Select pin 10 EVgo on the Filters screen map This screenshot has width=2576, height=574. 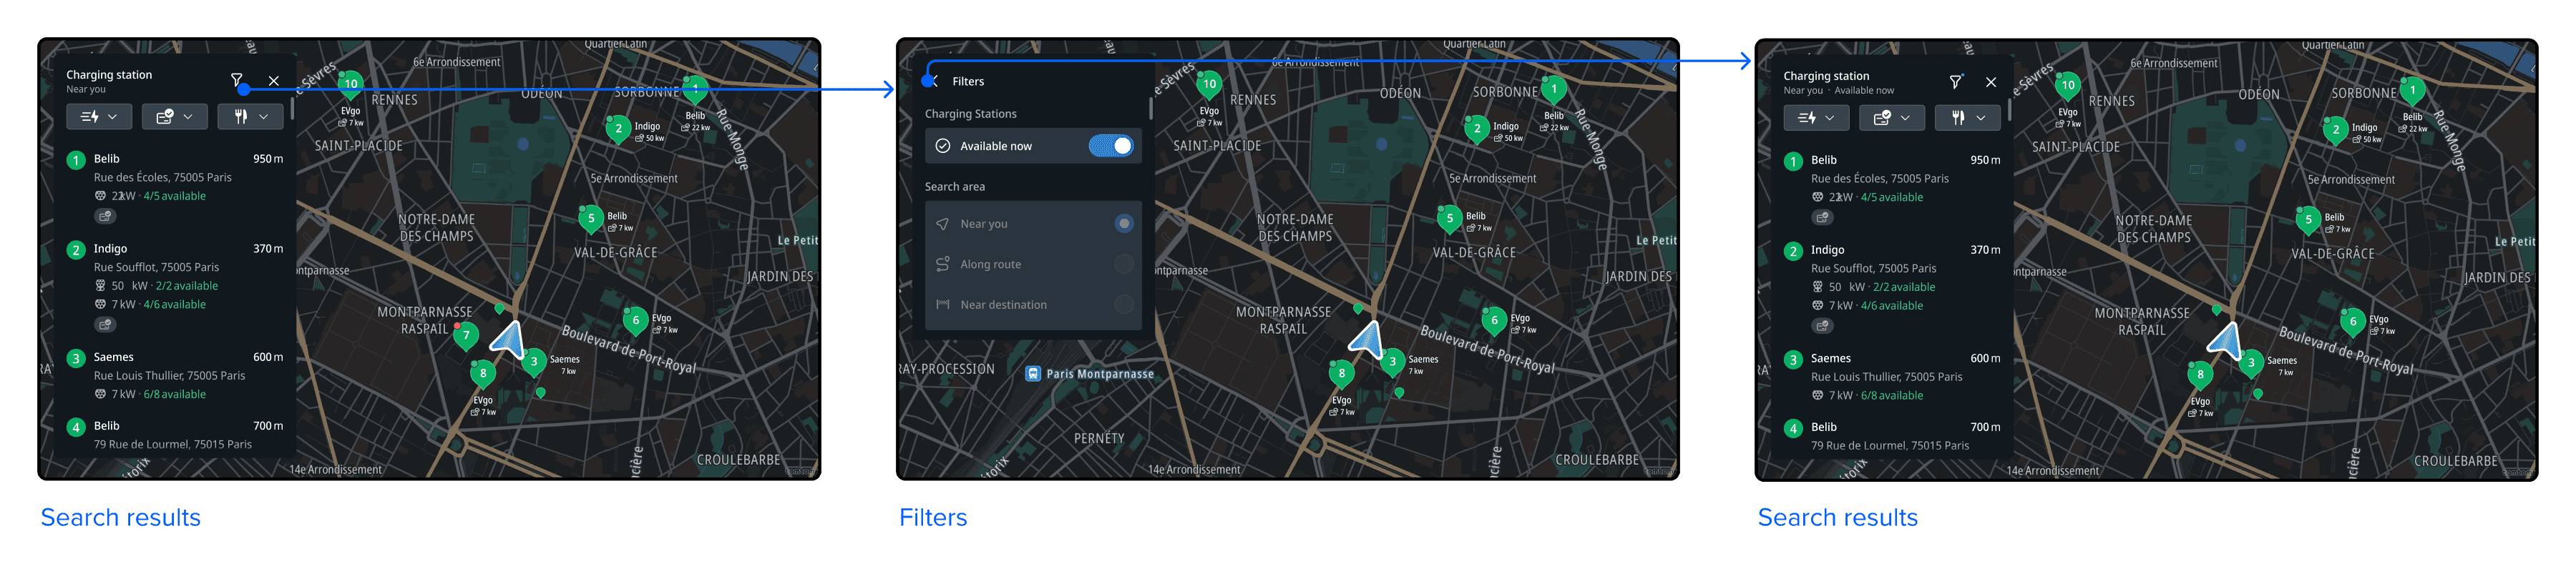tap(1209, 84)
